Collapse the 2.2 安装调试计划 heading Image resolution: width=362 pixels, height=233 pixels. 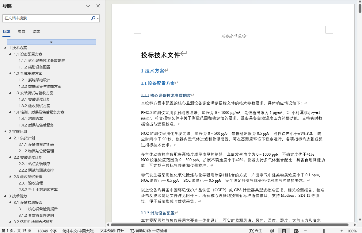10,157
